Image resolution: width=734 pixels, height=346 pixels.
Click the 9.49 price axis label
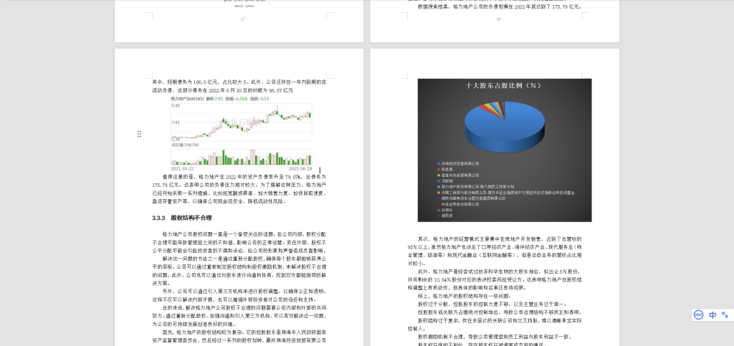click(176, 106)
